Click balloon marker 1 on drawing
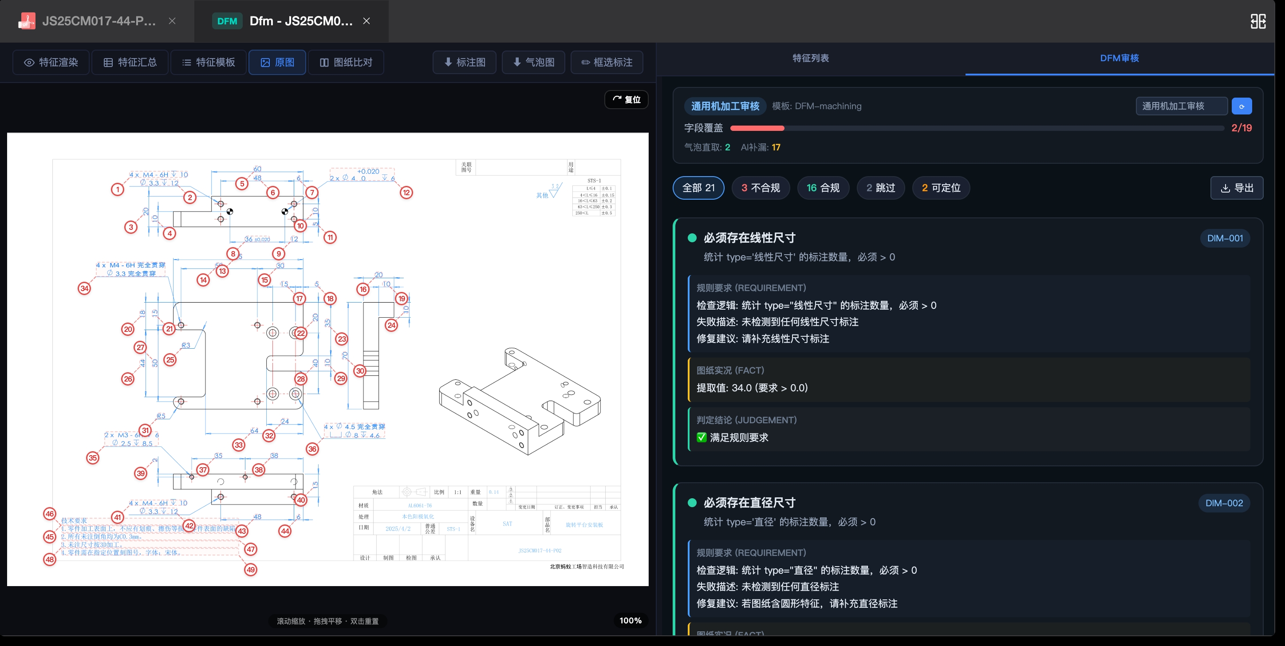This screenshot has width=1285, height=646. pos(118,189)
